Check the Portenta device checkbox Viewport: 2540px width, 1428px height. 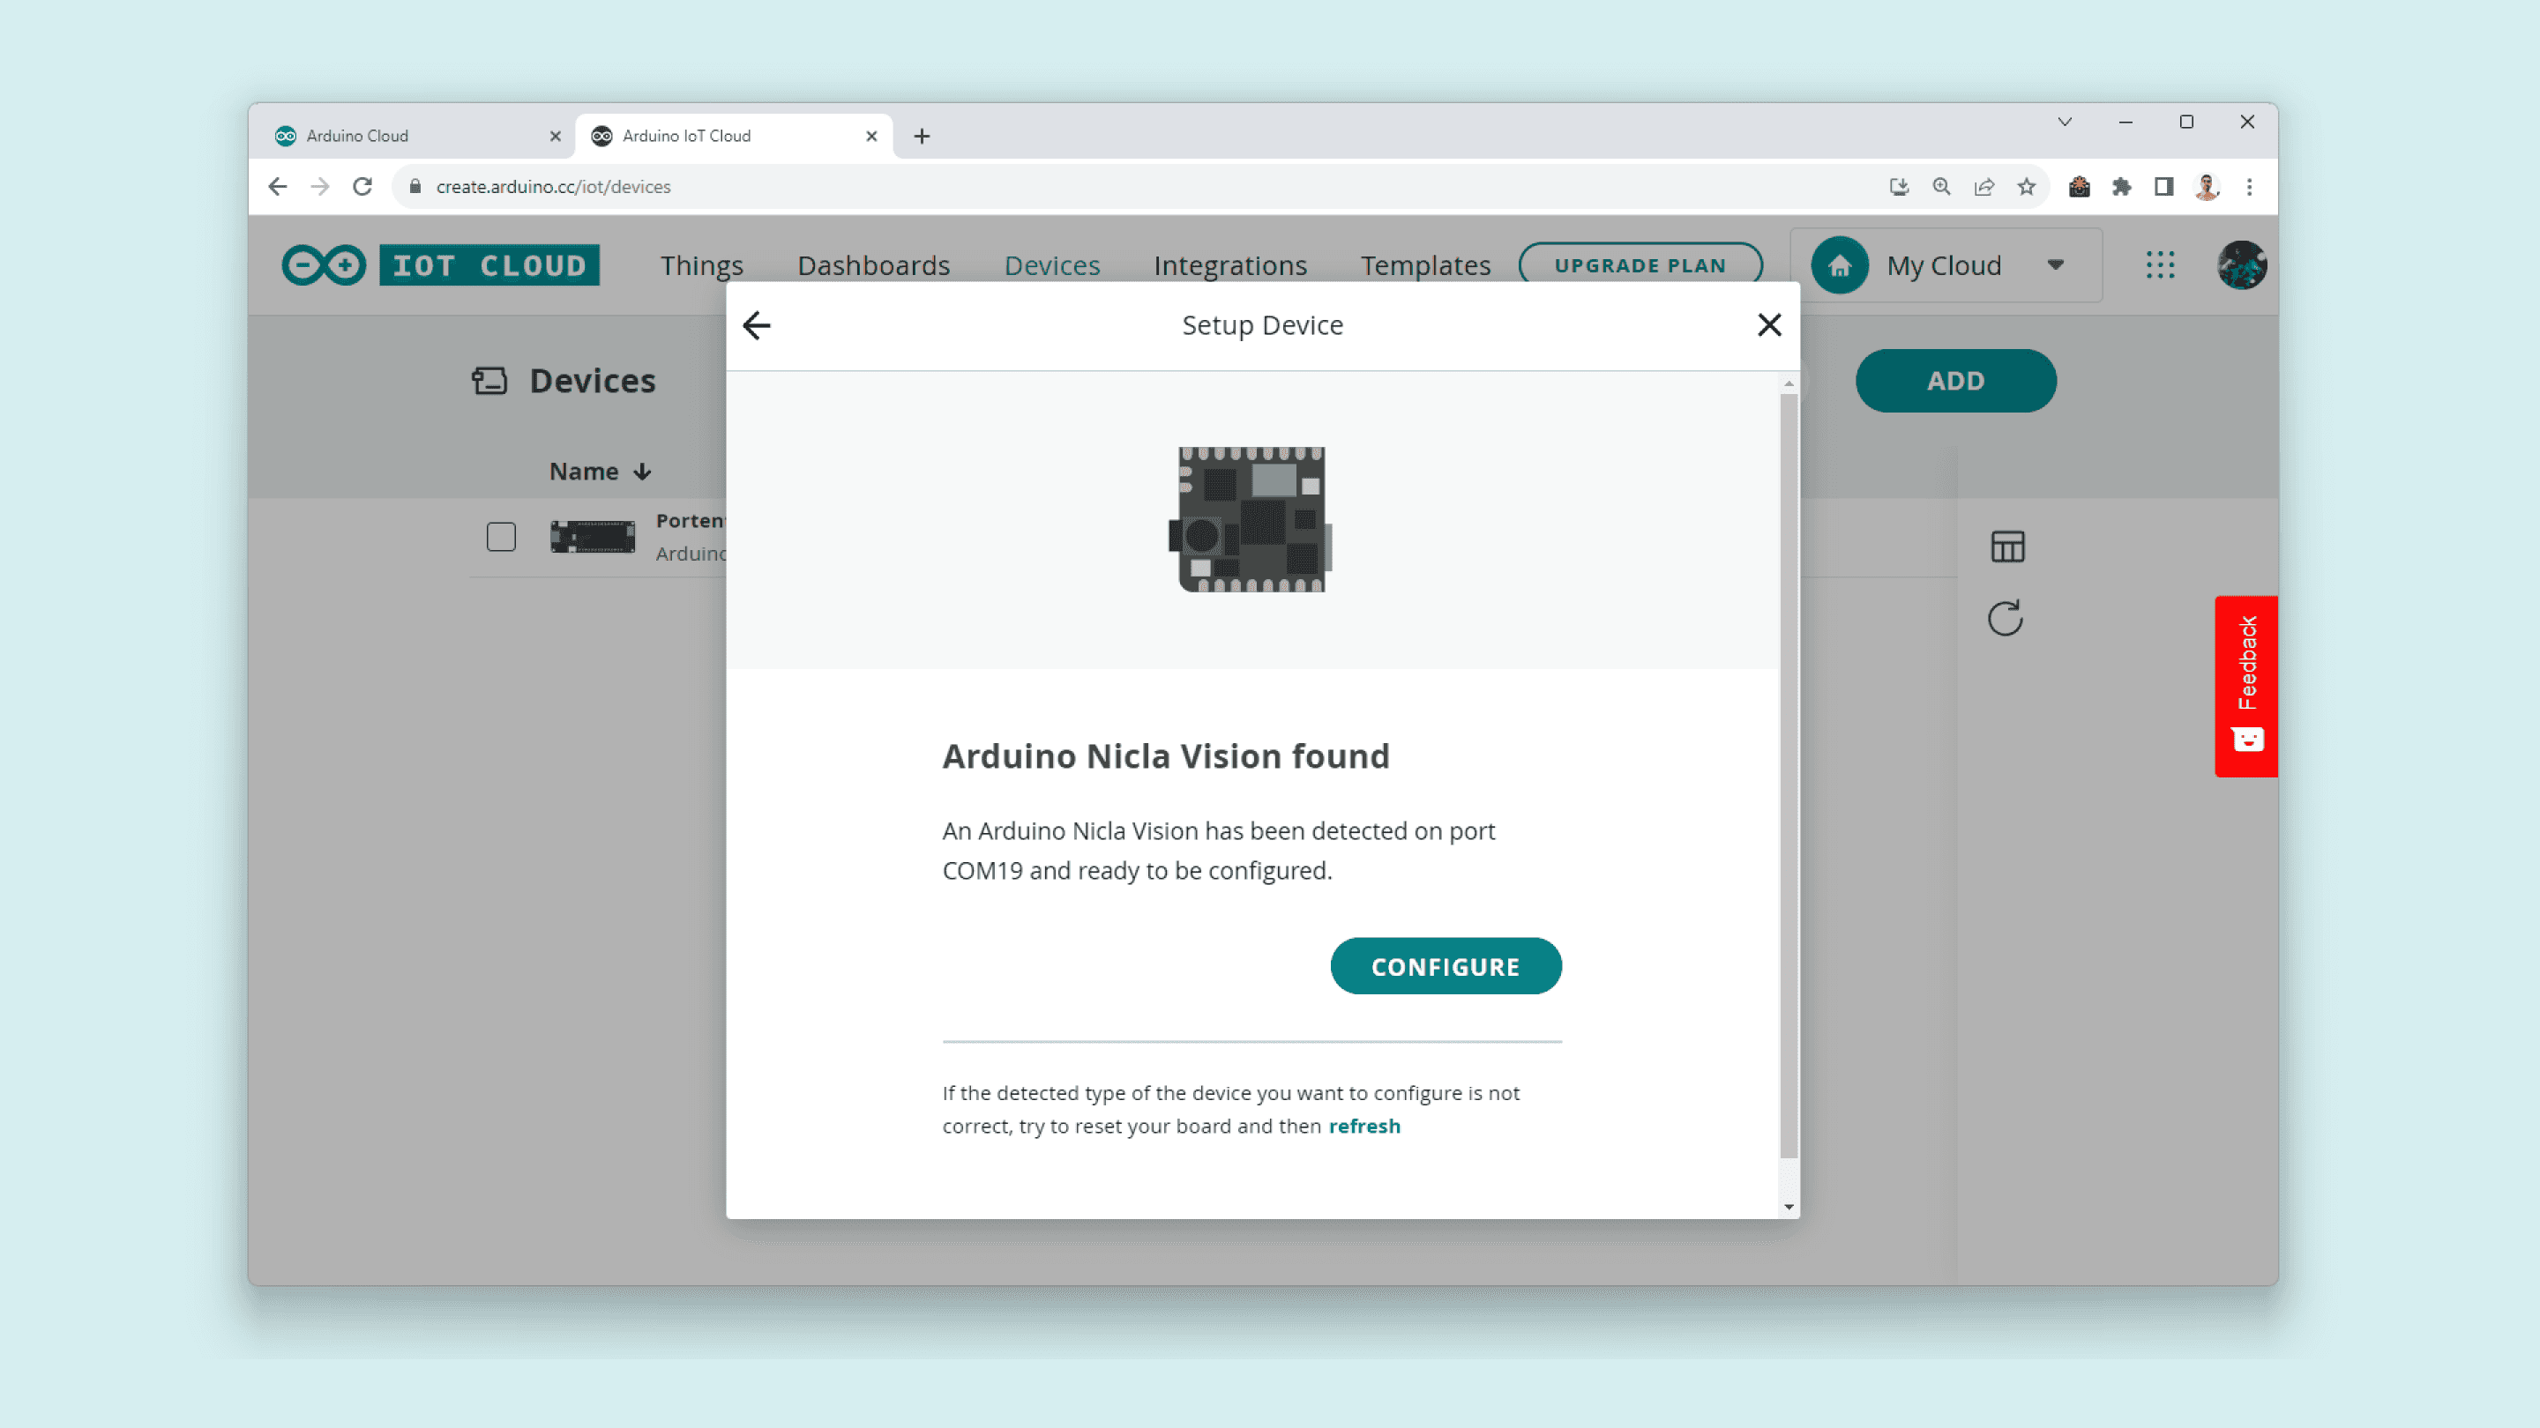pyautogui.click(x=501, y=537)
